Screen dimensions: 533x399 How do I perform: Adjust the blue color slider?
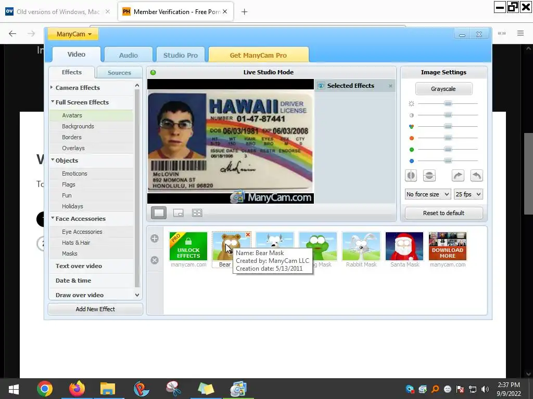point(448,161)
